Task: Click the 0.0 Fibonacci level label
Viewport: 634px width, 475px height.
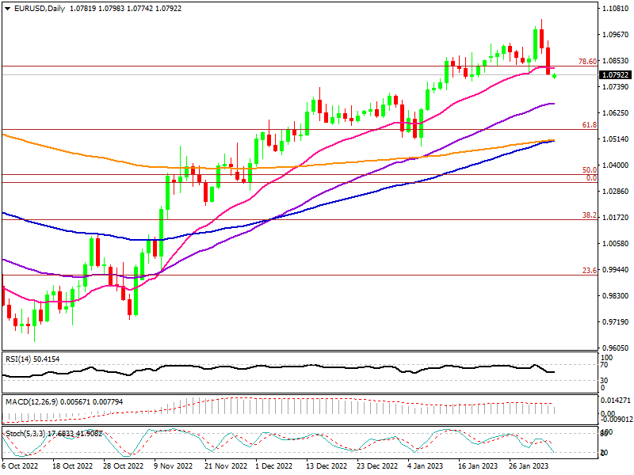Action: coord(590,179)
